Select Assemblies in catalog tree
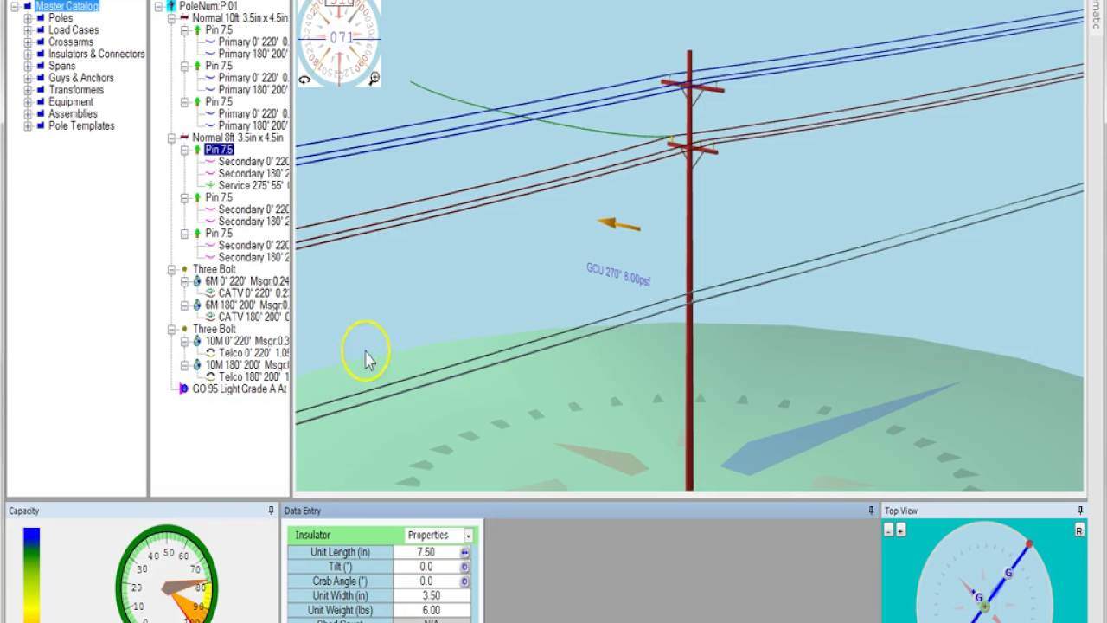This screenshot has width=1107, height=623. pos(73,114)
